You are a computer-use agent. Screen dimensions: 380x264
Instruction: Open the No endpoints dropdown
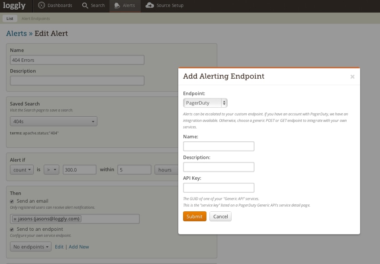coord(30,247)
